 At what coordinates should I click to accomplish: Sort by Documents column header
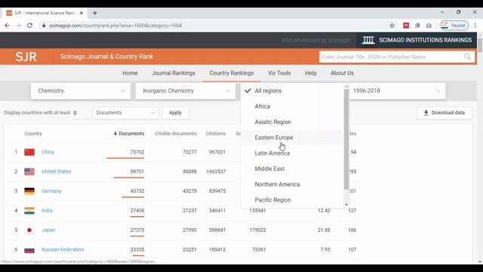click(129, 134)
